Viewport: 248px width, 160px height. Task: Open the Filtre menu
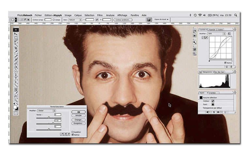[x=100, y=15]
